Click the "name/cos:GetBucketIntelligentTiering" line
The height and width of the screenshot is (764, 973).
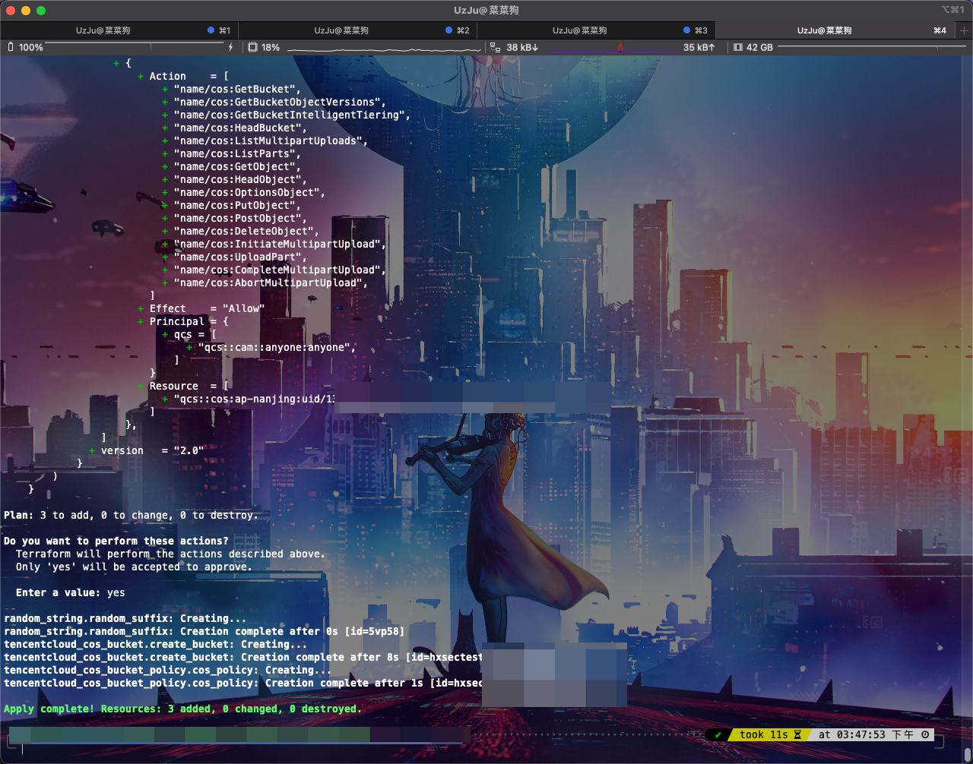tap(287, 115)
